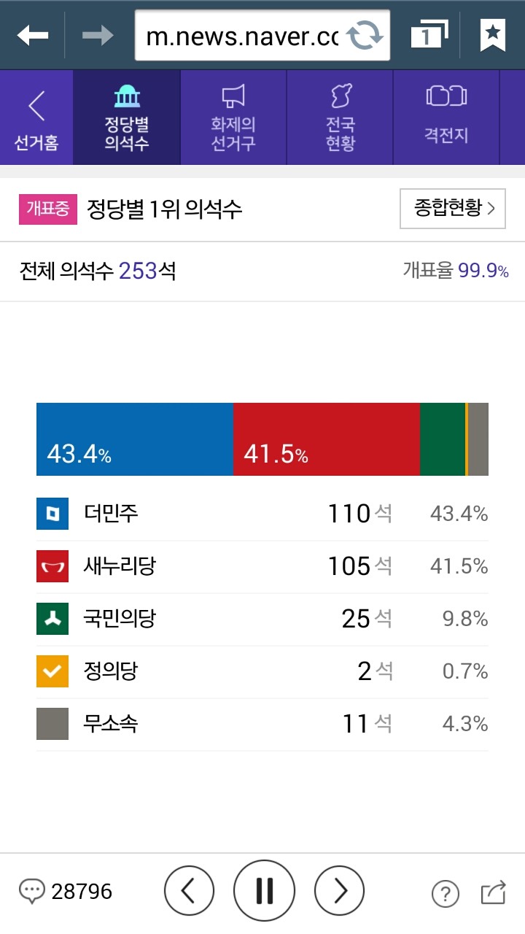Viewport: 525px width, 934px height.
Task: Click the bookmark star in browser bar
Action: 493,32
